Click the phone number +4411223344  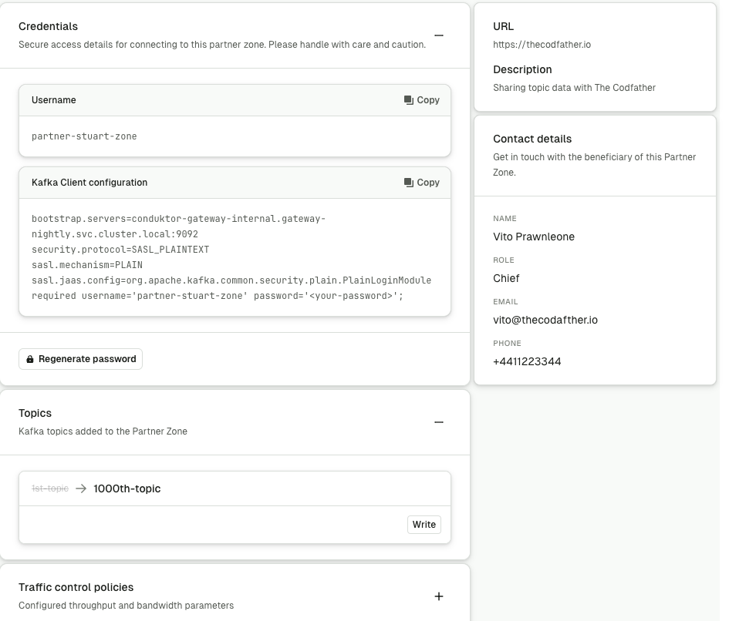coord(527,361)
